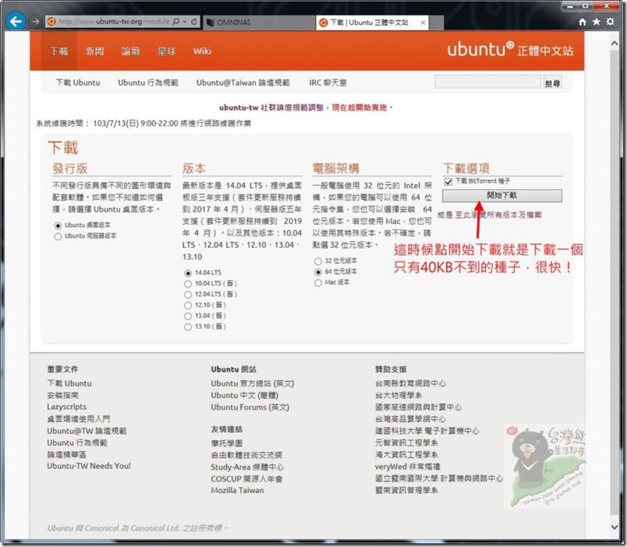
Task: Select the 10.04 LTS (舊) radio
Action: (188, 284)
